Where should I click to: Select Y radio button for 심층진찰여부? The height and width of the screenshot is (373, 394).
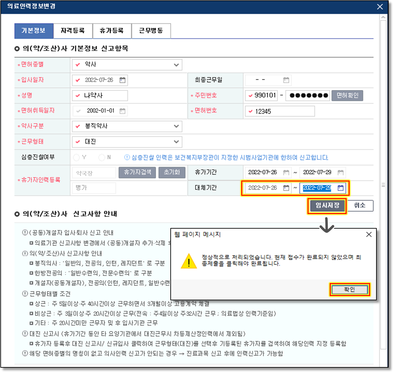click(77, 157)
